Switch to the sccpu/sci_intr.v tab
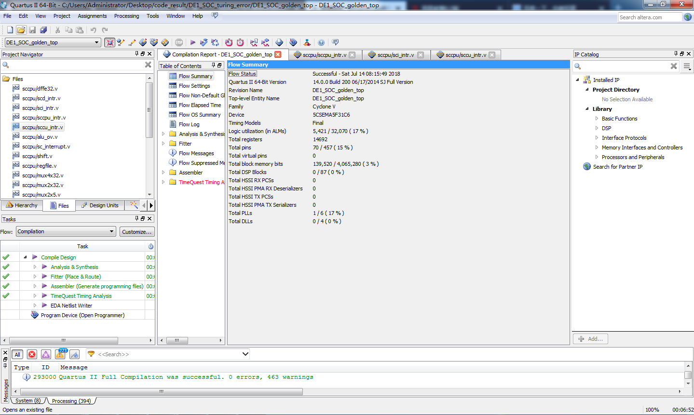694x415 pixels. [395, 55]
